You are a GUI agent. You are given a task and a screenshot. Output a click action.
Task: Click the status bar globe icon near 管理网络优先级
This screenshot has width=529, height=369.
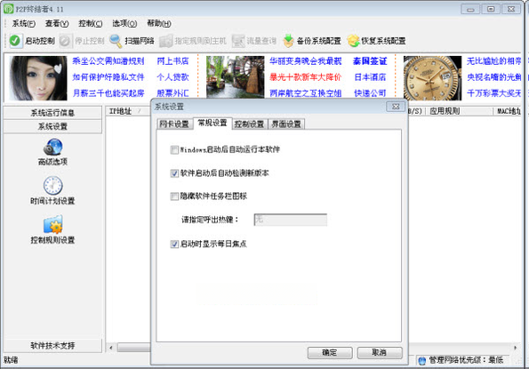(421, 361)
